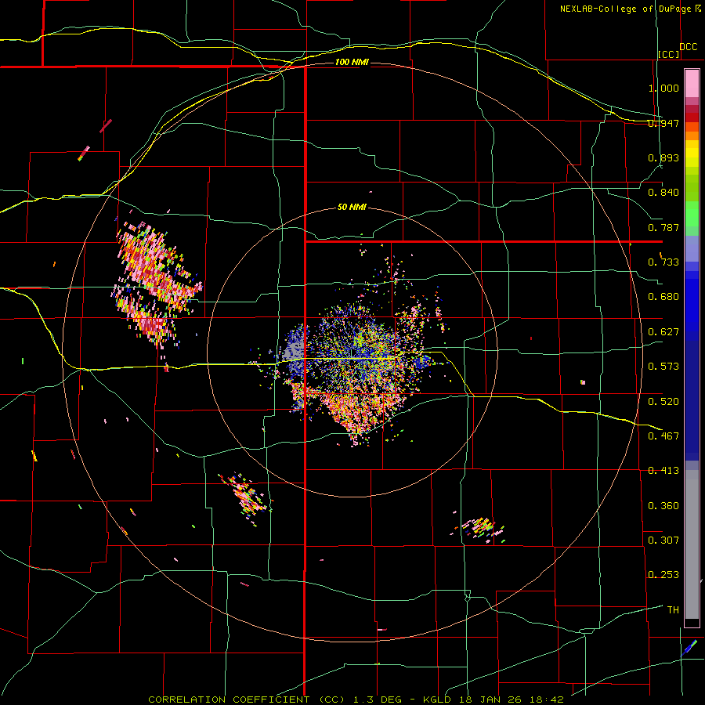Select the 0.680 scale value
The width and height of the screenshot is (705, 705).
(663, 297)
